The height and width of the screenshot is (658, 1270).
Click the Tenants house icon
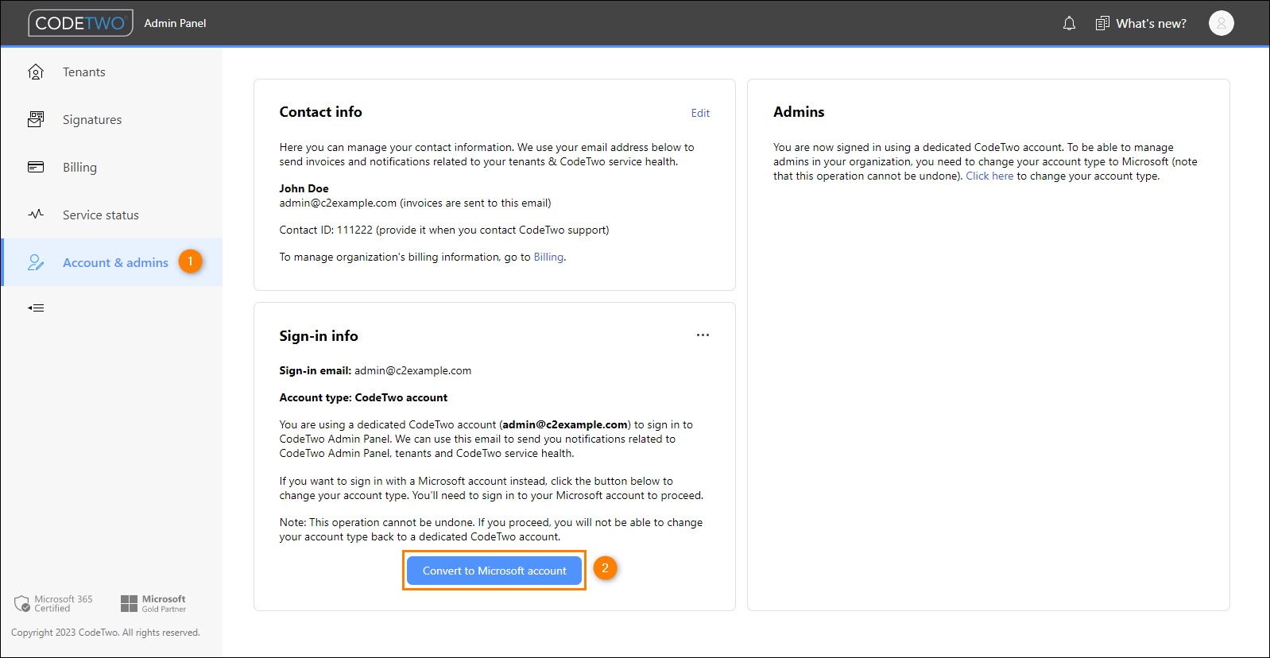[x=36, y=72]
